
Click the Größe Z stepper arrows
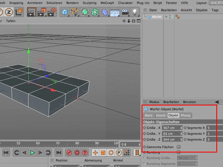coord(181,139)
